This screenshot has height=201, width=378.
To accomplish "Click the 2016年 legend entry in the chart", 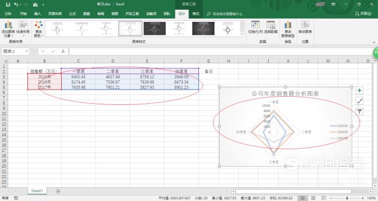I will (x=339, y=132).
